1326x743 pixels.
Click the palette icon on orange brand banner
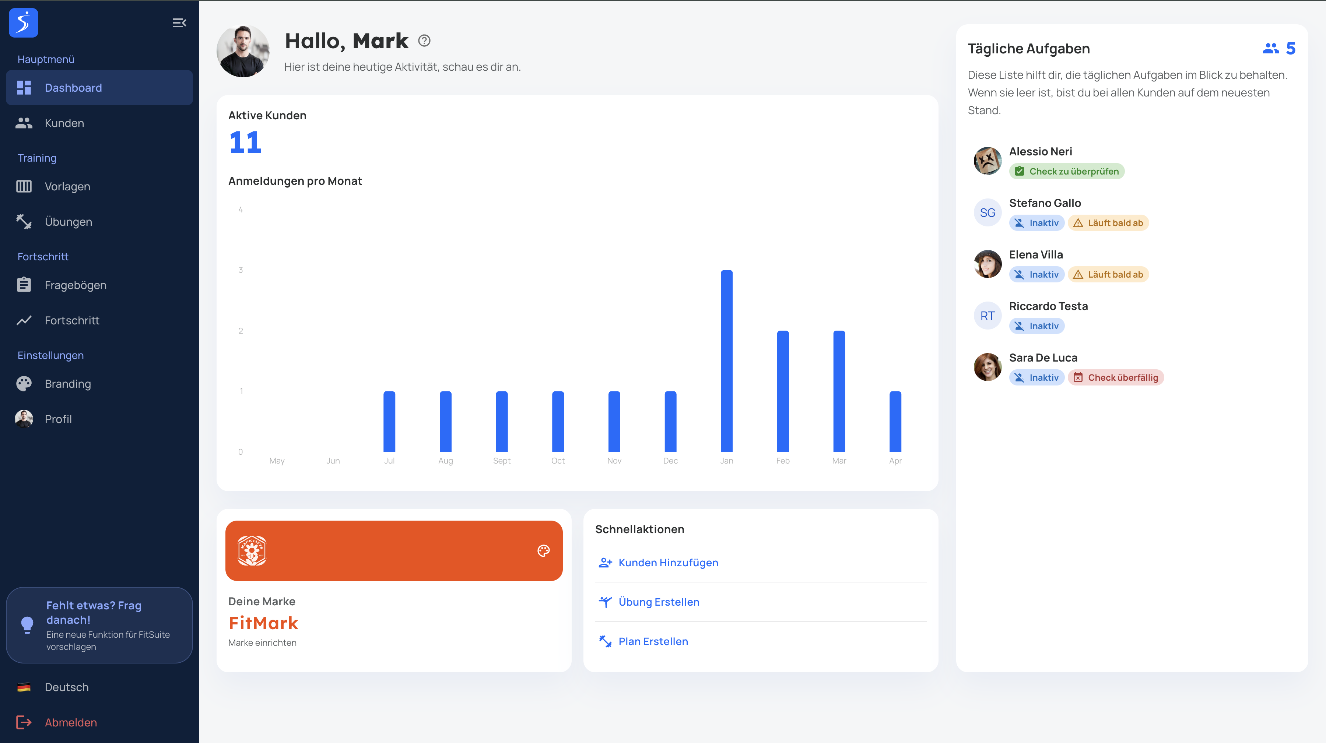(544, 551)
